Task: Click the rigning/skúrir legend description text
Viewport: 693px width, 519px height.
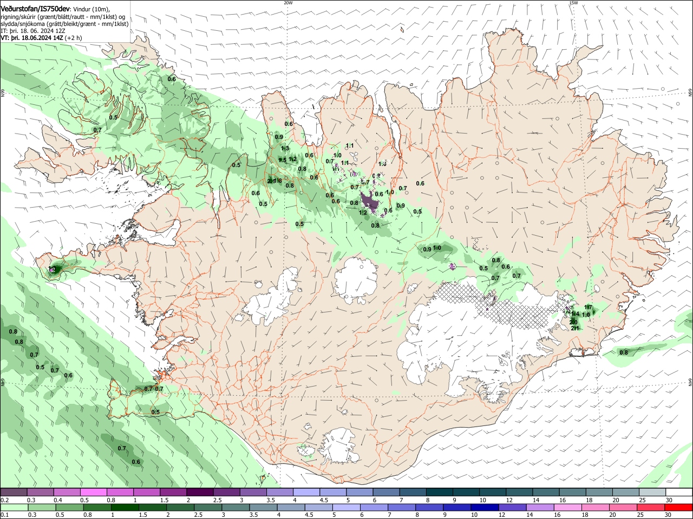Action: (63, 17)
